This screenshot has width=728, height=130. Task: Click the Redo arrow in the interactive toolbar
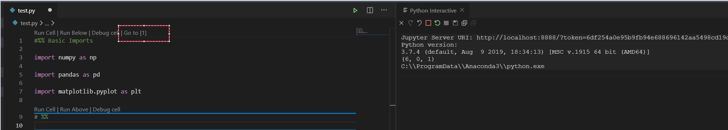(x=410, y=23)
